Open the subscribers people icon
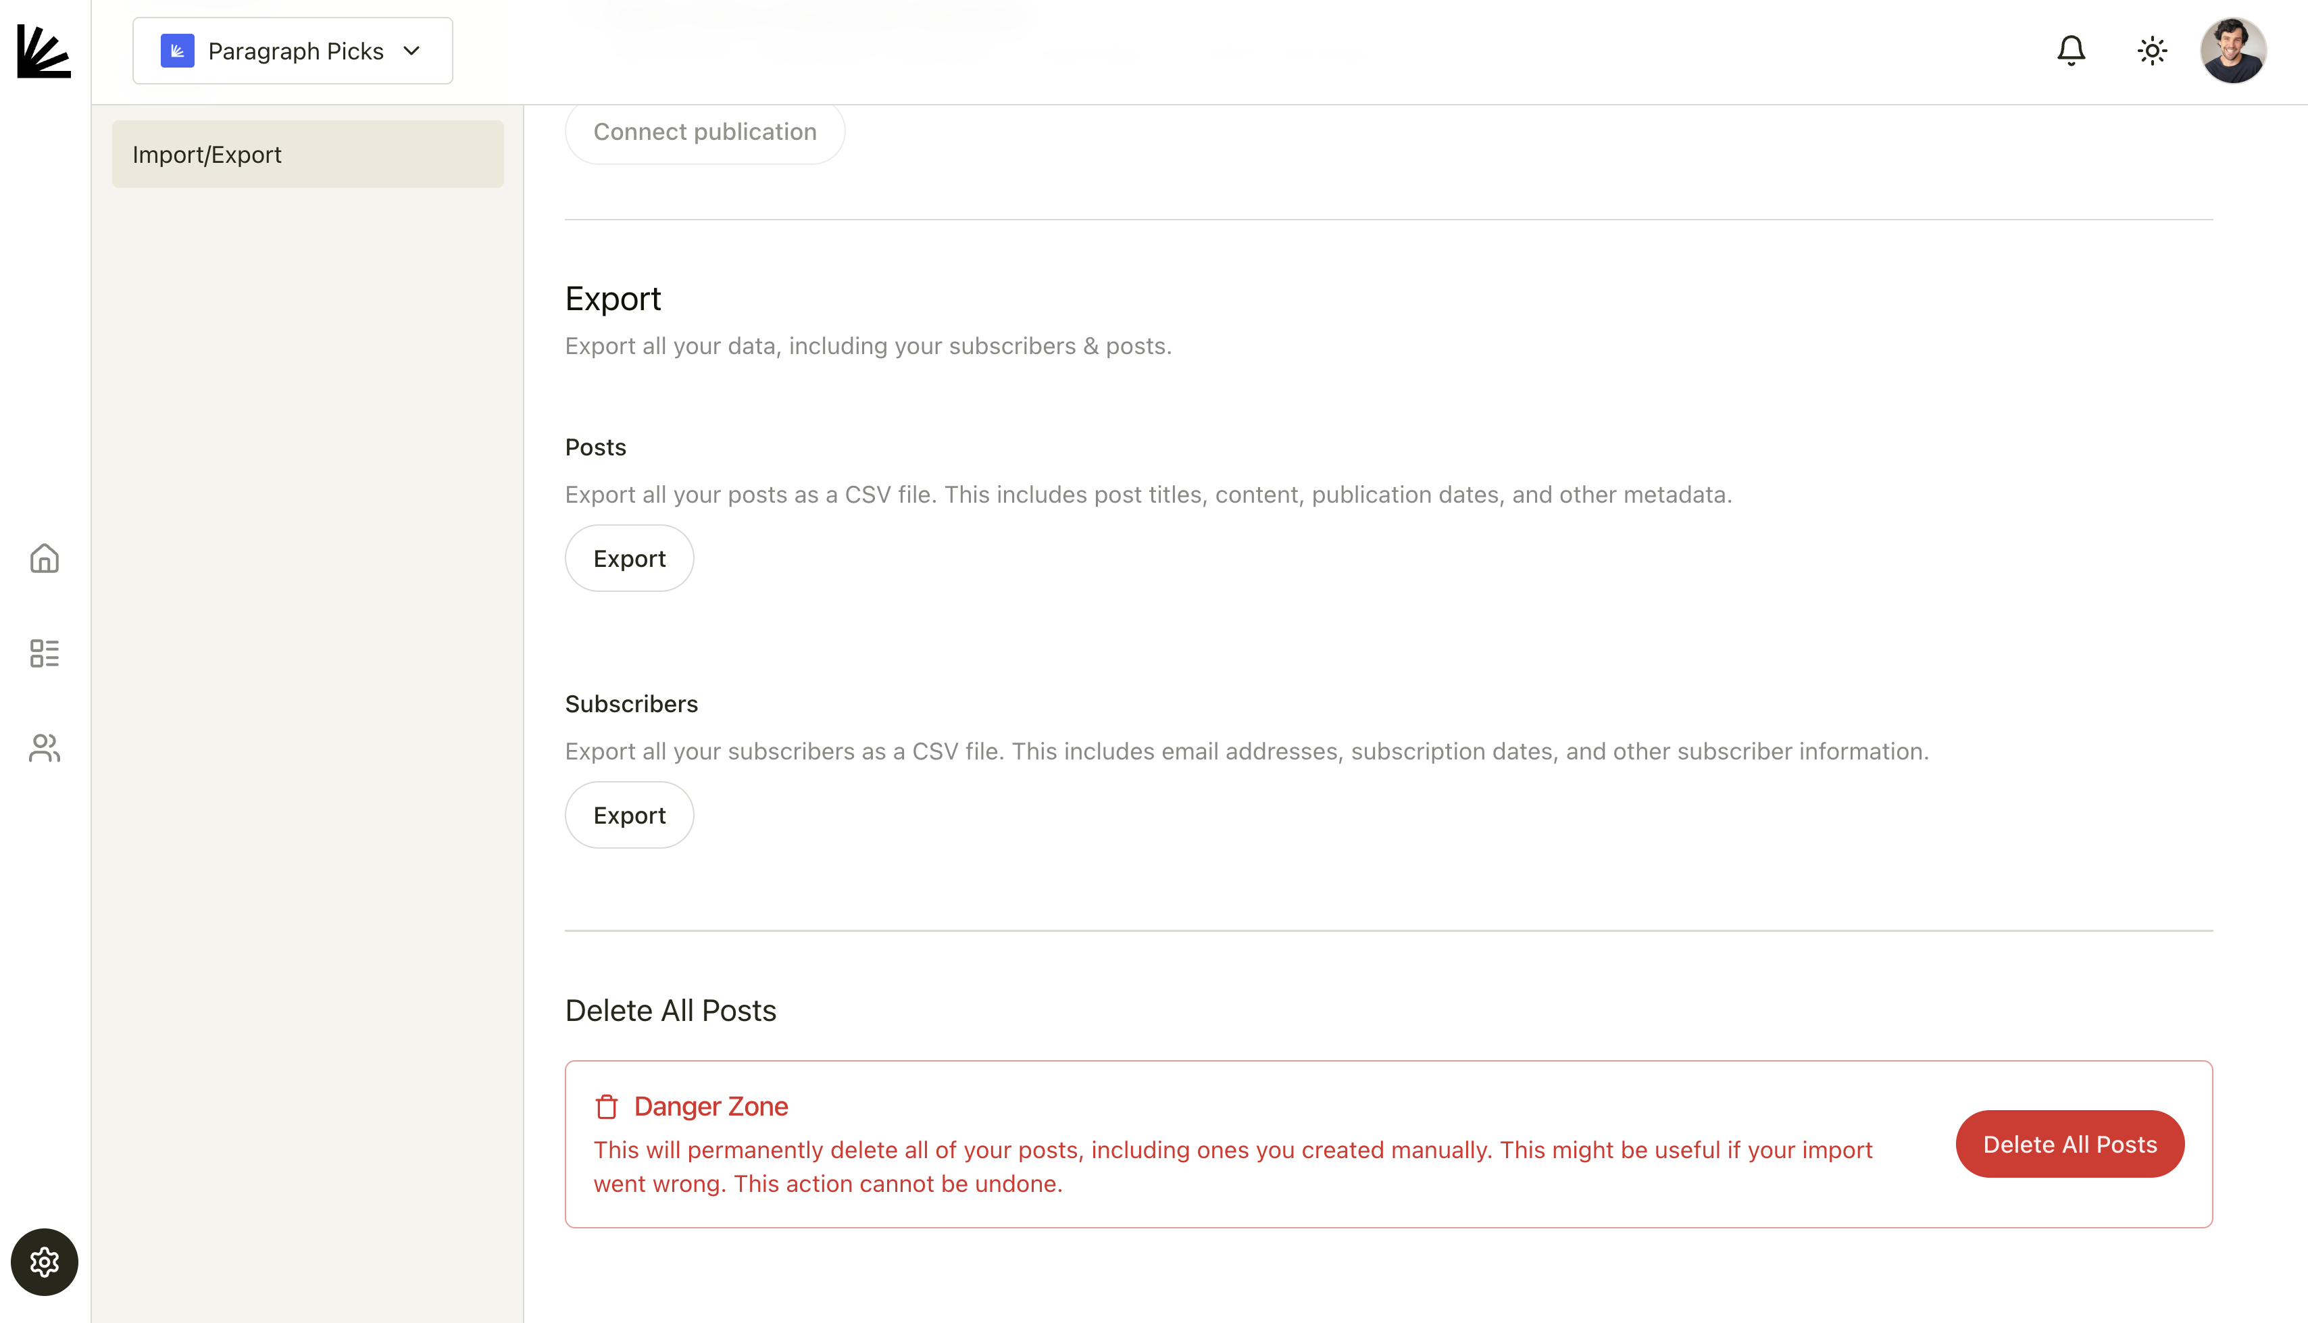 click(x=45, y=748)
